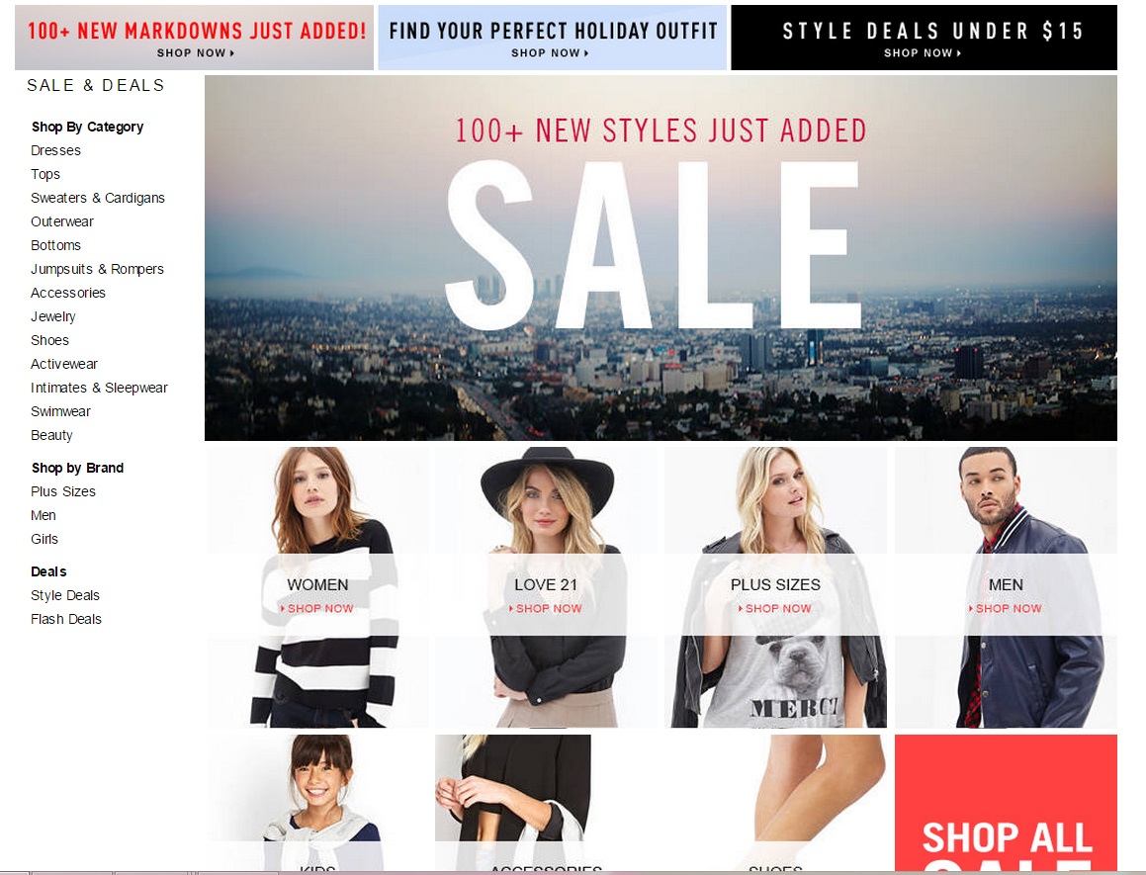
Task: Click Shop Now under WOMEN tile
Action: tap(317, 608)
